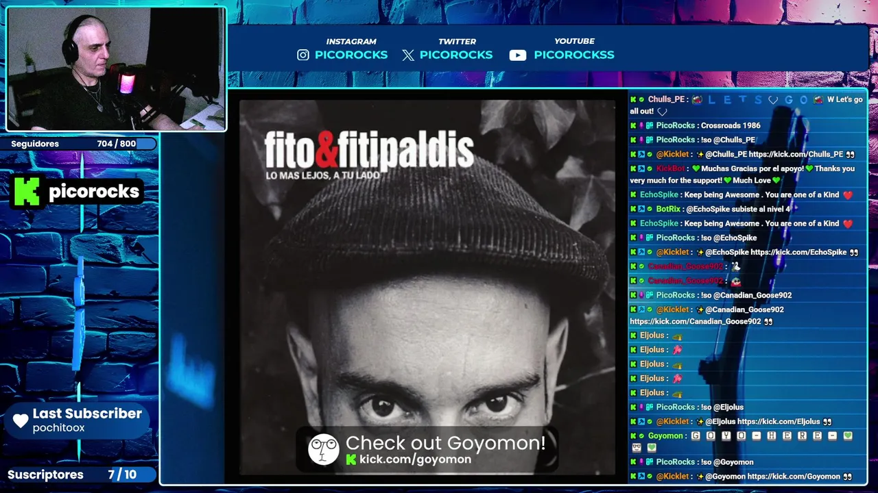
Task: Click the small Kick icon before kick.com/goyomon
Action: click(x=351, y=460)
